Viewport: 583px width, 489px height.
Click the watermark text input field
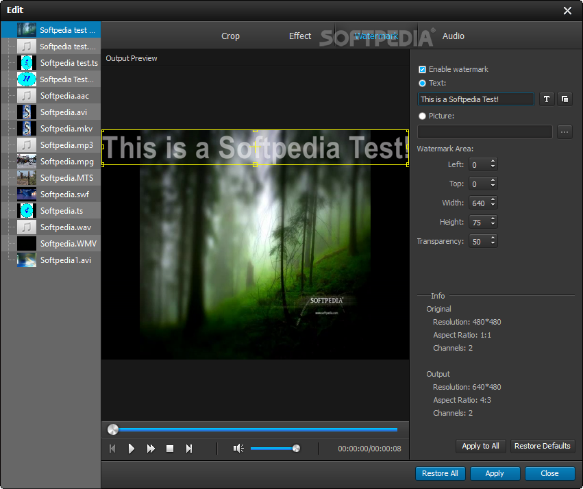[x=476, y=99]
